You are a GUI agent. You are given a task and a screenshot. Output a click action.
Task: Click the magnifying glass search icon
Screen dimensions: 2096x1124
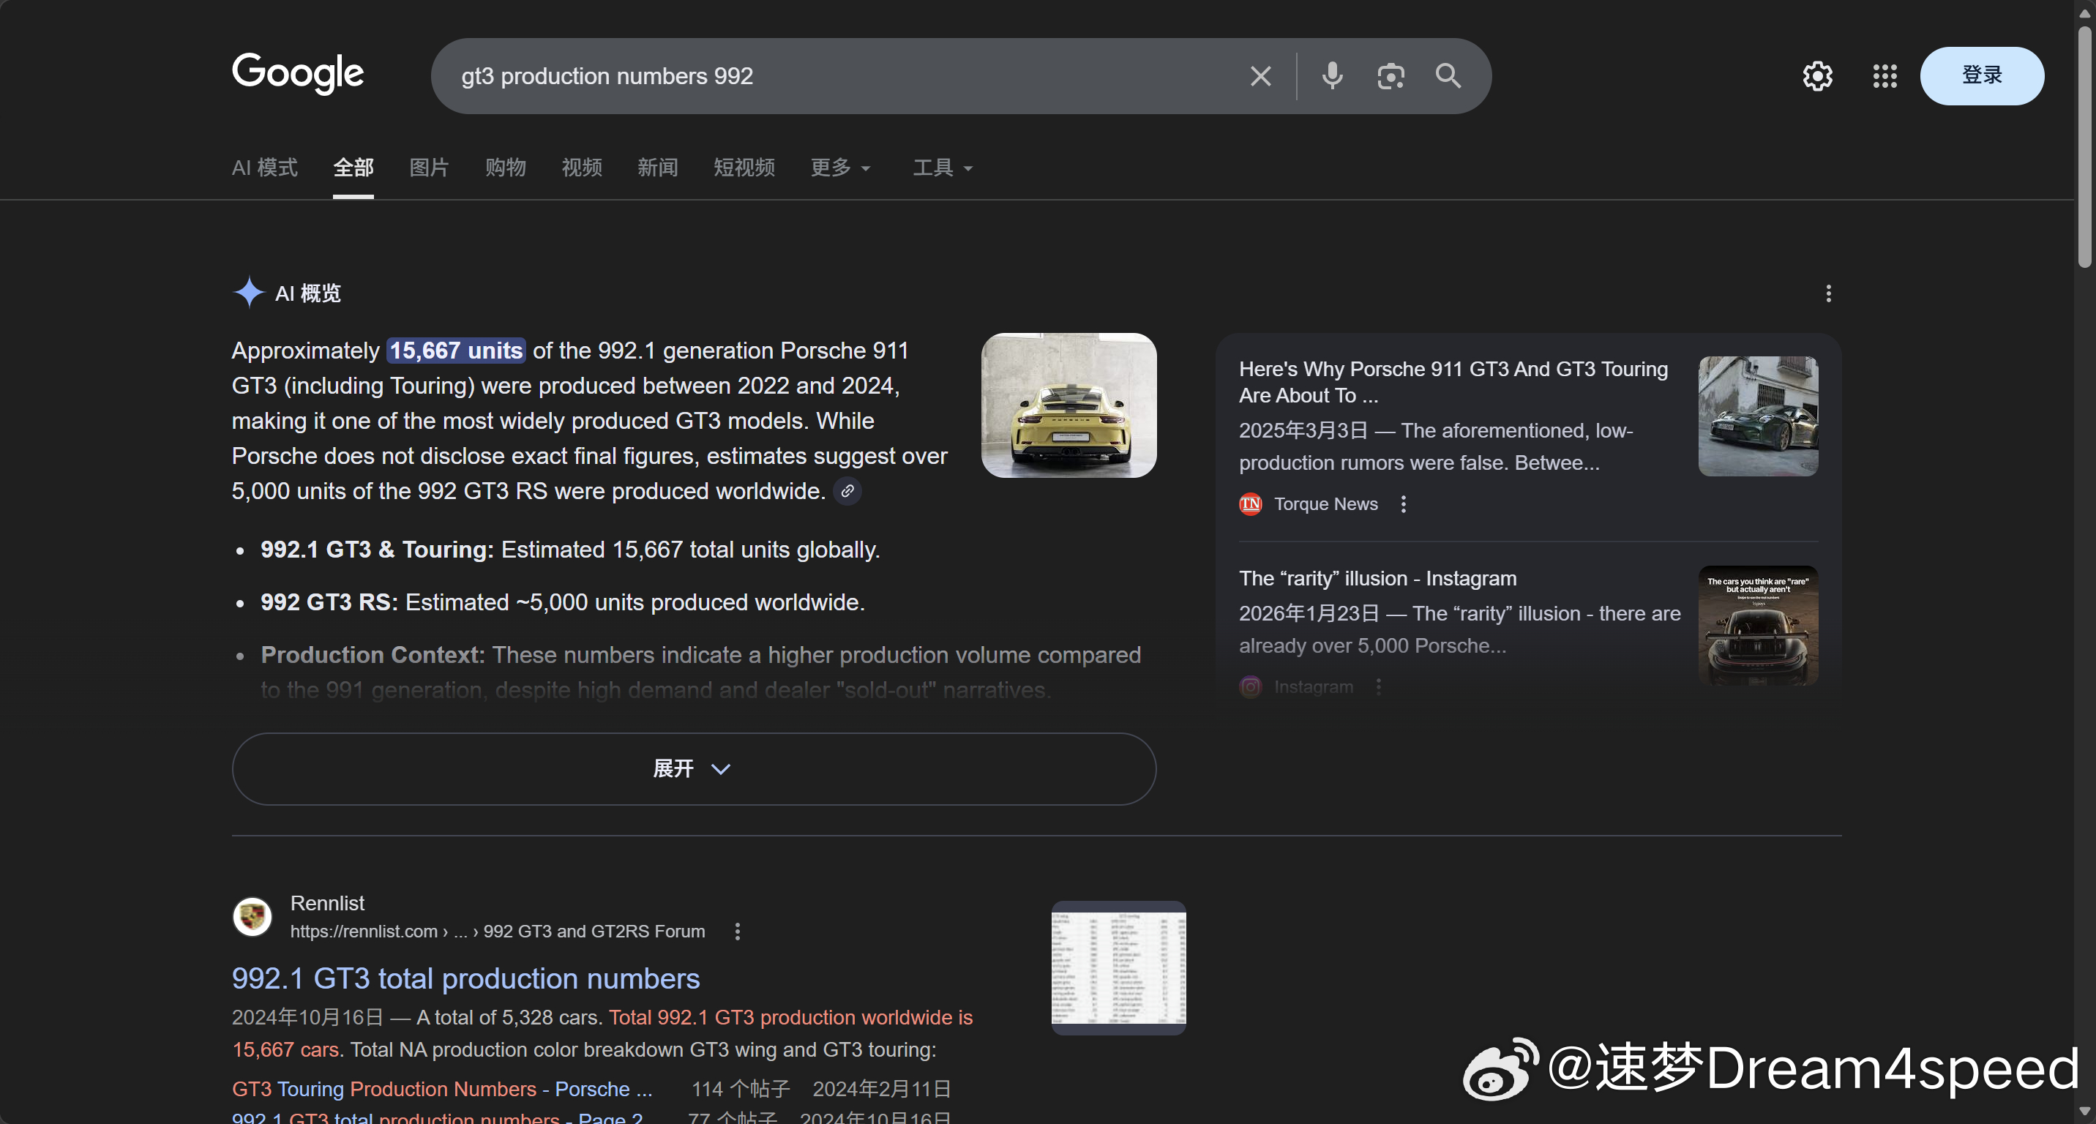pos(1448,75)
